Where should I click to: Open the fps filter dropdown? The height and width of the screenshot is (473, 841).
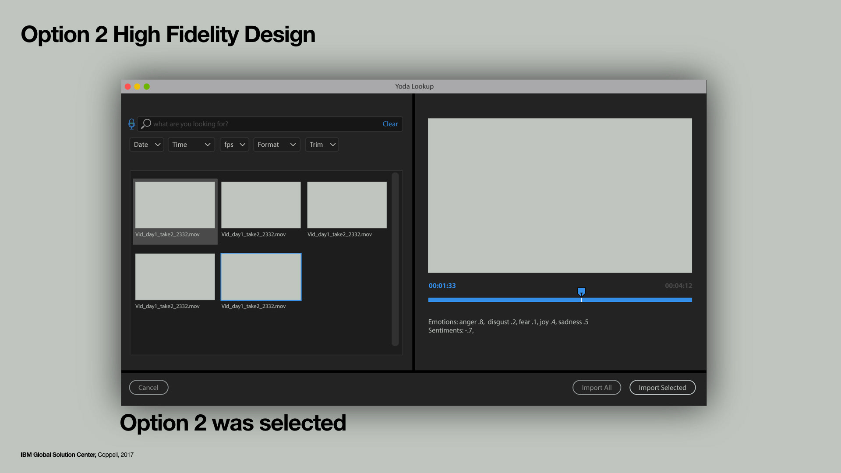pos(234,145)
